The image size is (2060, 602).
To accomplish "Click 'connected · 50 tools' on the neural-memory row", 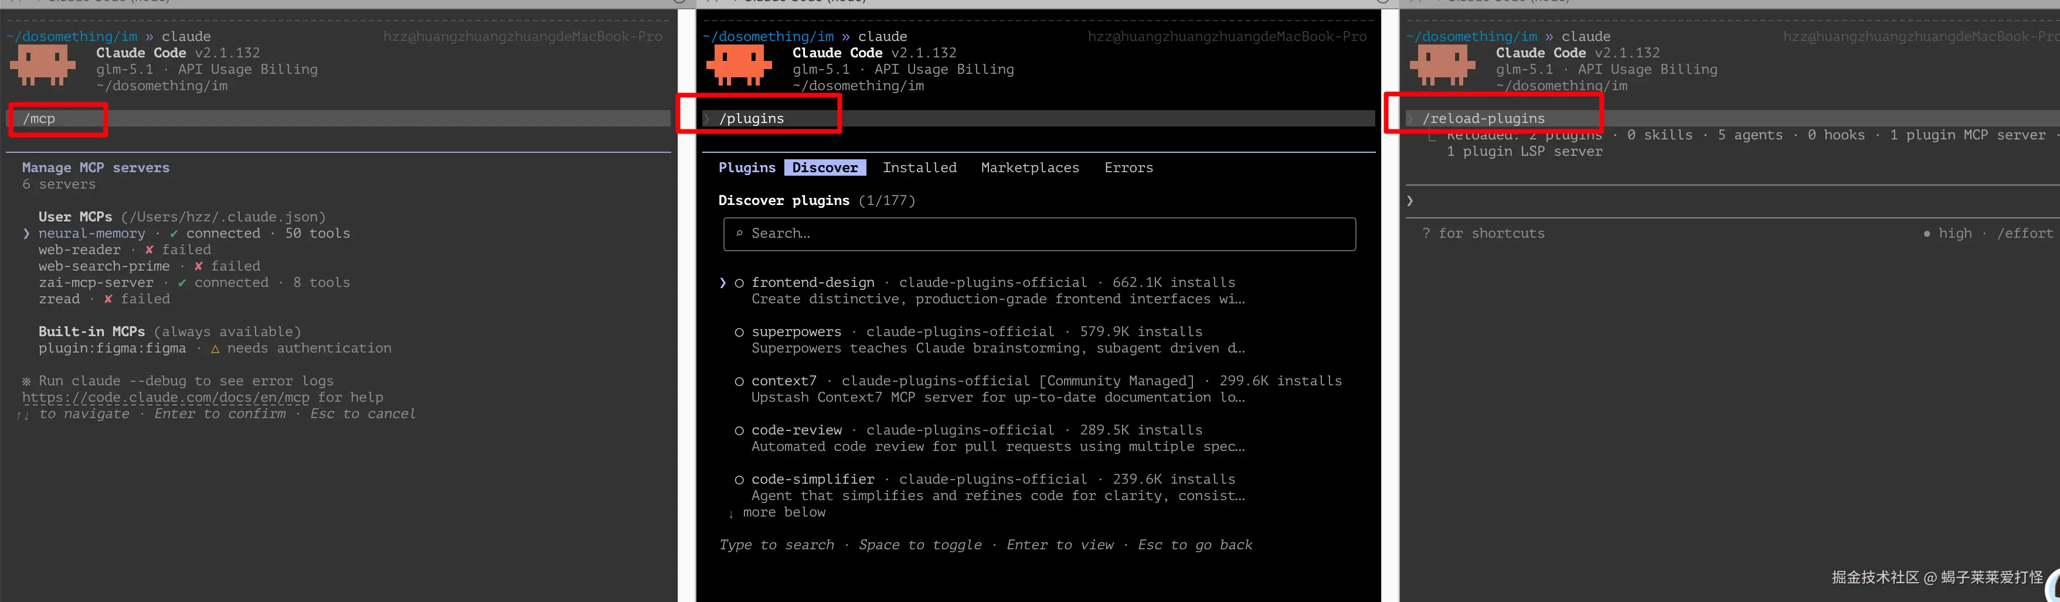I will pyautogui.click(x=268, y=234).
